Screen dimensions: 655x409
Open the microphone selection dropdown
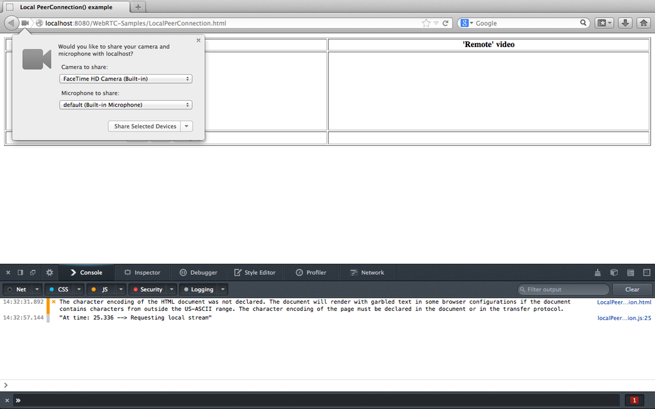coord(126,104)
